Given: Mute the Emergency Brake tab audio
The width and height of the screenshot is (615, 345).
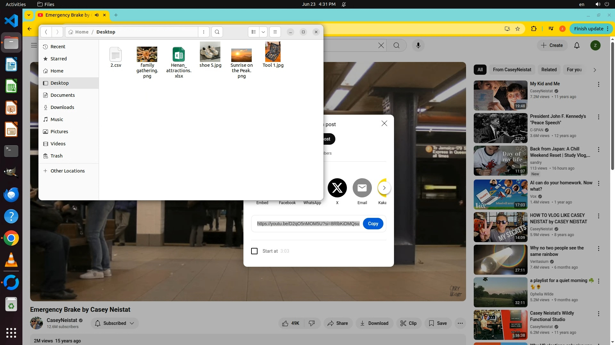Looking at the screenshot, I should tap(97, 15).
